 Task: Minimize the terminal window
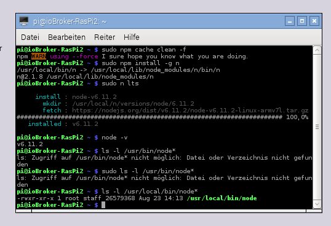290,21
